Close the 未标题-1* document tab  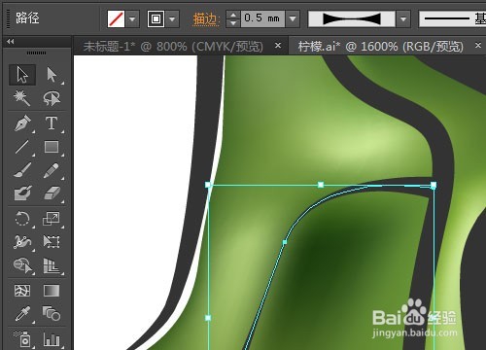click(278, 46)
